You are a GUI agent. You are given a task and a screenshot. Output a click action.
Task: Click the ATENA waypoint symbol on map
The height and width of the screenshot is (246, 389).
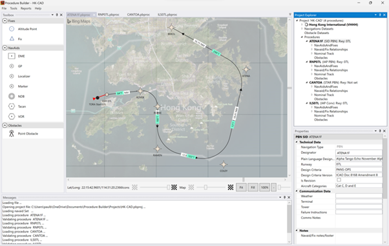click(246, 70)
